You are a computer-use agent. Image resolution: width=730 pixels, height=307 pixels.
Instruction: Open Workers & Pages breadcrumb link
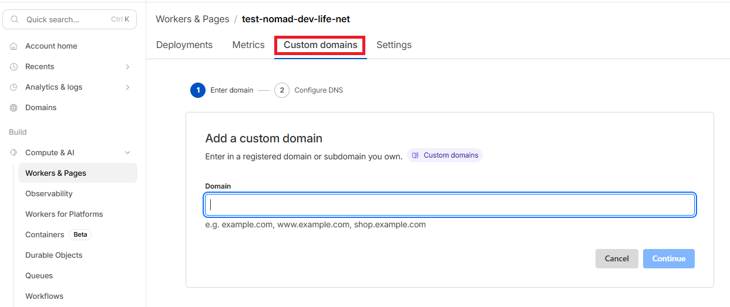coord(192,19)
